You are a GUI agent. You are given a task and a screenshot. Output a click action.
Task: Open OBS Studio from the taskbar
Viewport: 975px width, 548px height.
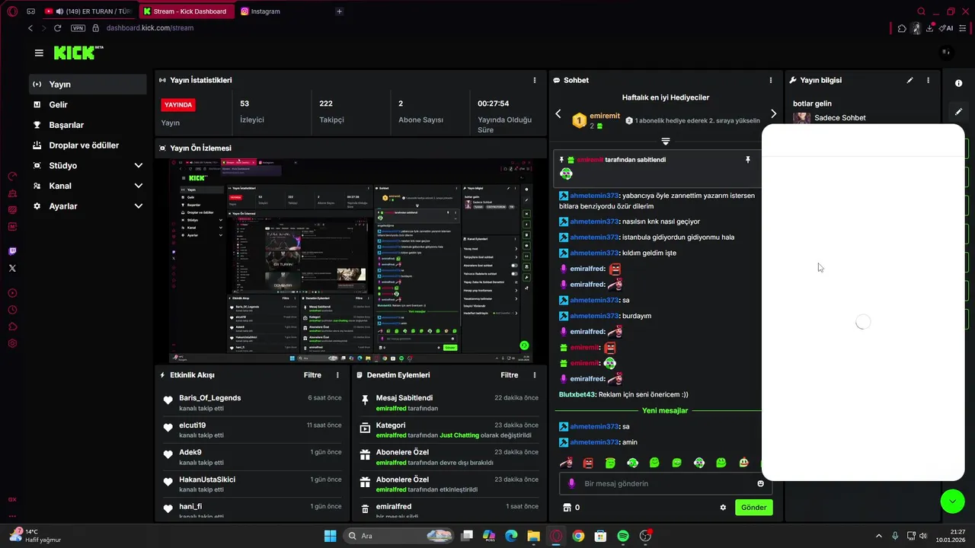(x=645, y=536)
